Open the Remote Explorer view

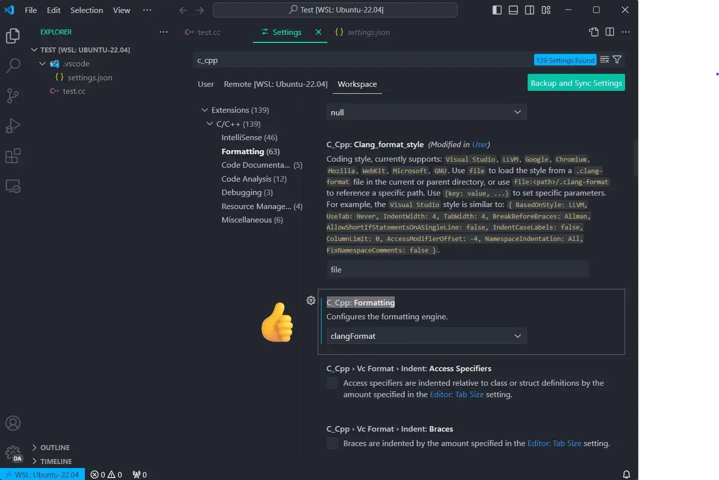[13, 186]
